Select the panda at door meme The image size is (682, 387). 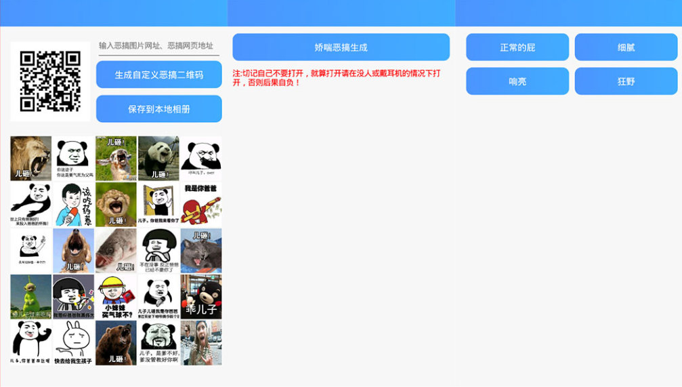(158, 205)
